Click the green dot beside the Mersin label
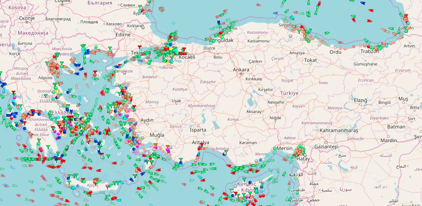 [275, 148]
